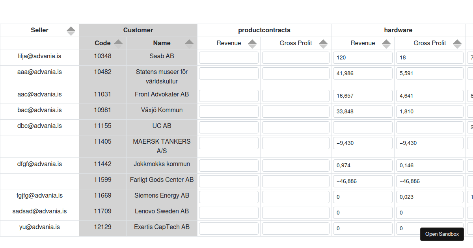Sort by productcontracts Revenue
473x248 pixels.
click(252, 44)
